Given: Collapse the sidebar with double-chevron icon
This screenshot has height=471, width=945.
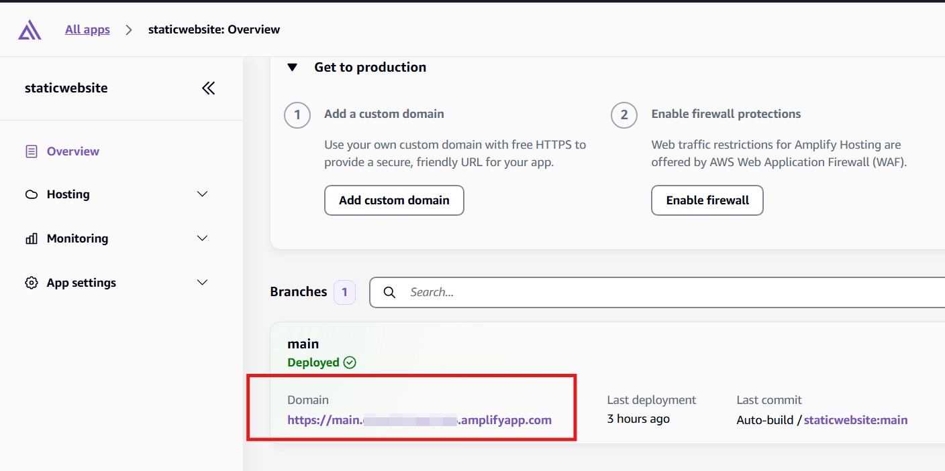Looking at the screenshot, I should [x=209, y=88].
